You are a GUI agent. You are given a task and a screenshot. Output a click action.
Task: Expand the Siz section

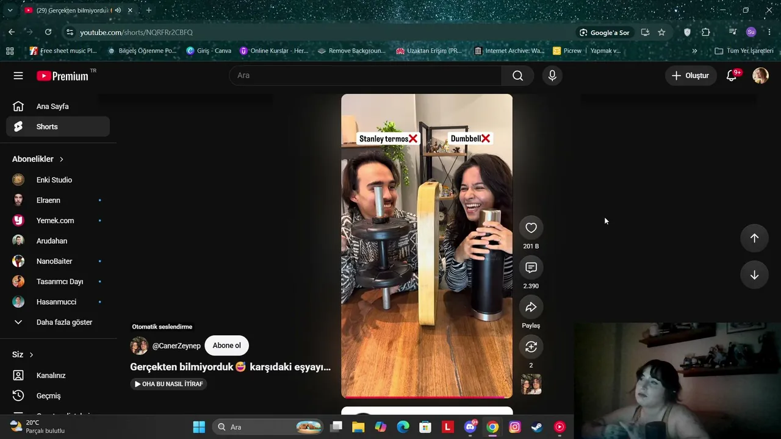[x=23, y=355]
